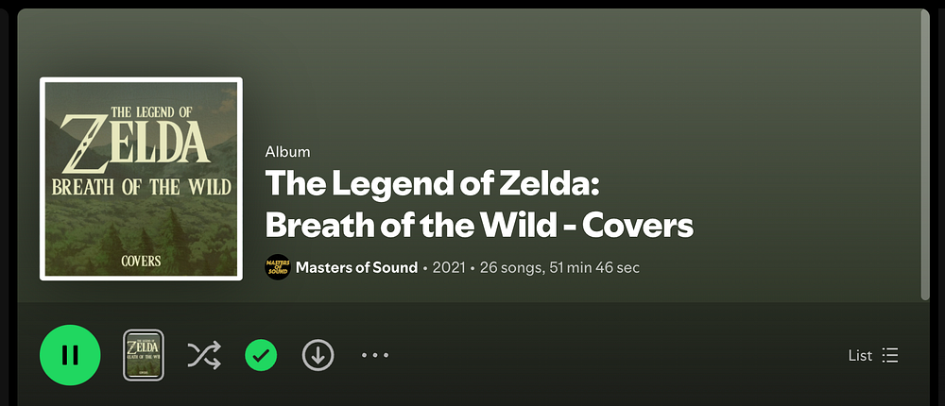Click the small Zelda preview thumbnail beside pause

point(144,355)
